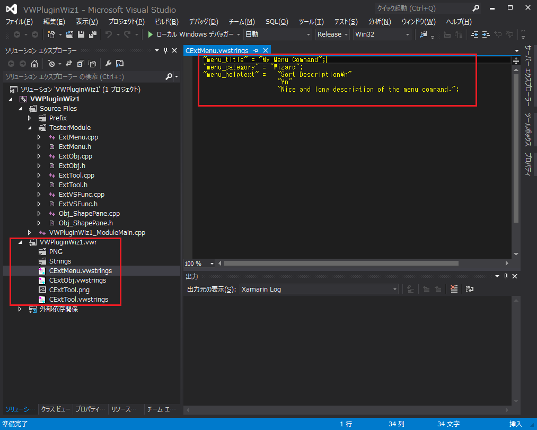This screenshot has height=430, width=537.
Task: Open ExtMenu.cpp from the solution tree
Action: click(x=78, y=137)
